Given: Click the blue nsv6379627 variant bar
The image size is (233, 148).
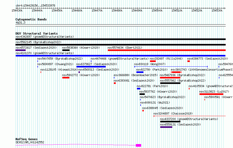Looking at the screenshot, I should click(91, 67).
